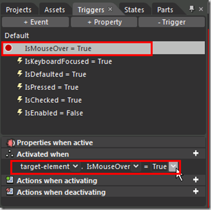Add action with Actions when activating plus
The image size is (211, 210).
click(x=196, y=180)
